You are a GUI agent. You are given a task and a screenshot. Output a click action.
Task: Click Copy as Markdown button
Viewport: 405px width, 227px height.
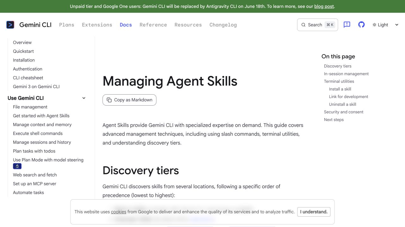tap(129, 100)
